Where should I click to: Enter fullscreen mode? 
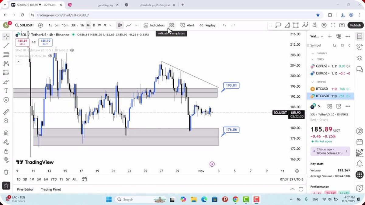(333, 25)
